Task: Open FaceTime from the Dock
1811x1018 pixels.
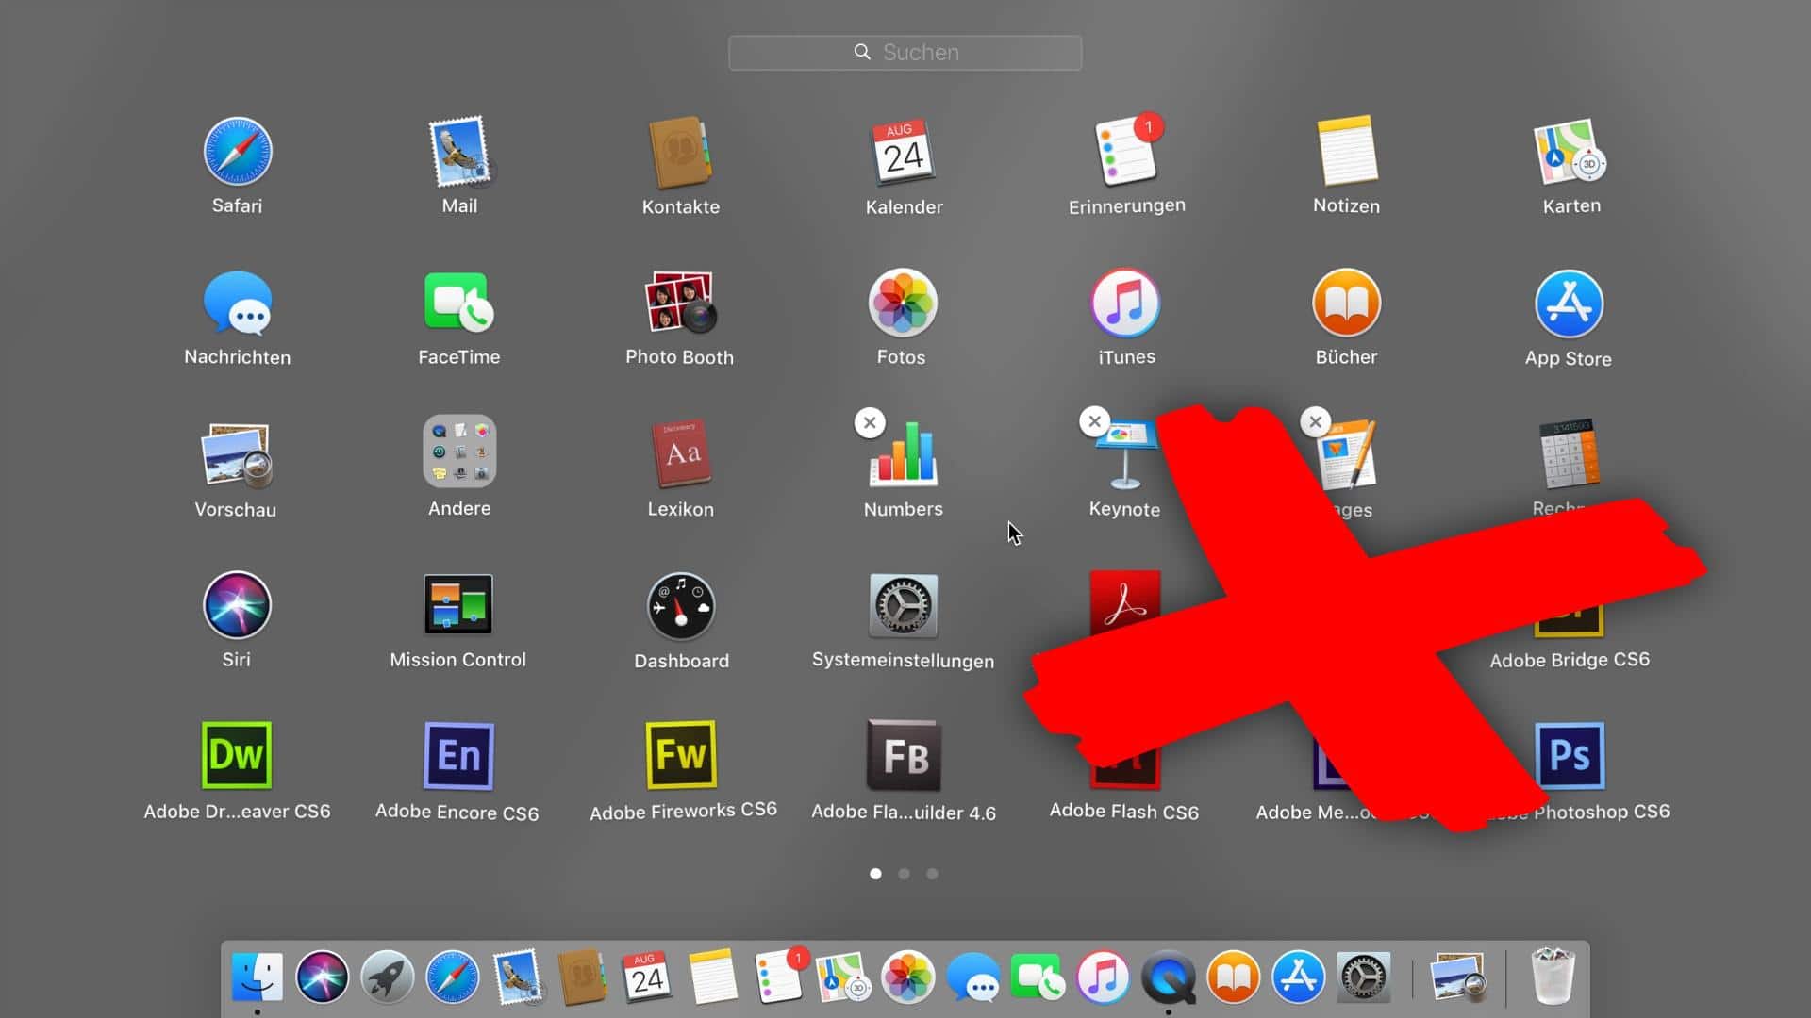Action: [x=1038, y=977]
